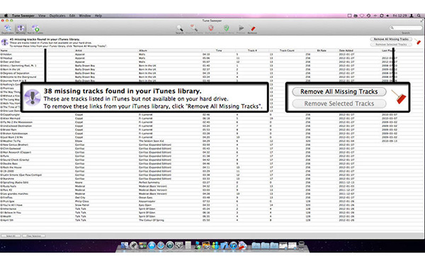Click the Remove broom toolbar icon

(252, 29)
